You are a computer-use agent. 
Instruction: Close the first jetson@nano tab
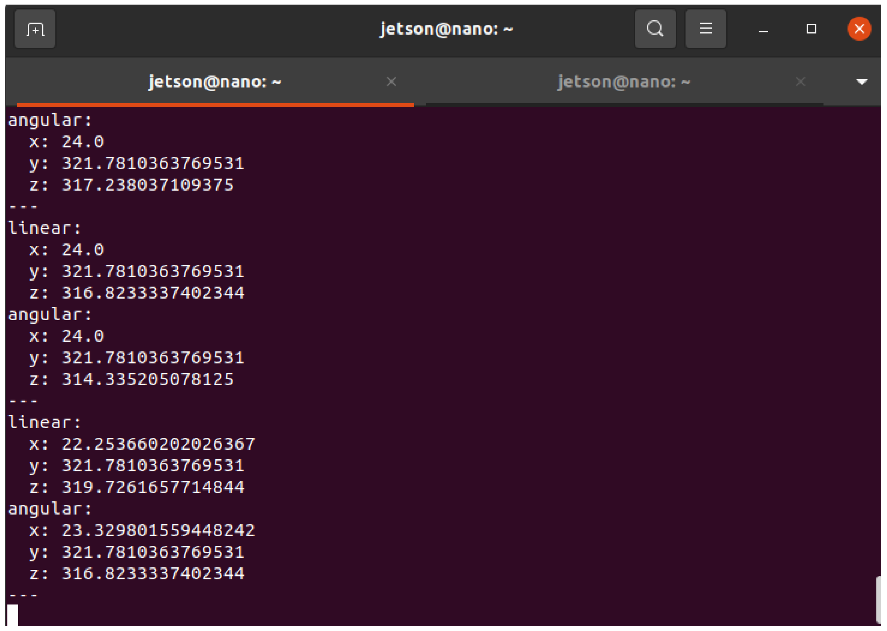pos(391,82)
